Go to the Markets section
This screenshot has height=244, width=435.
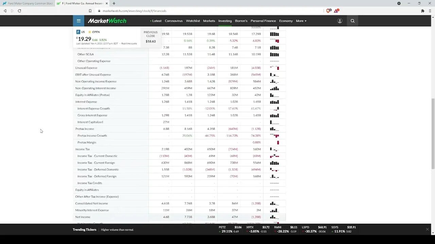(x=209, y=21)
